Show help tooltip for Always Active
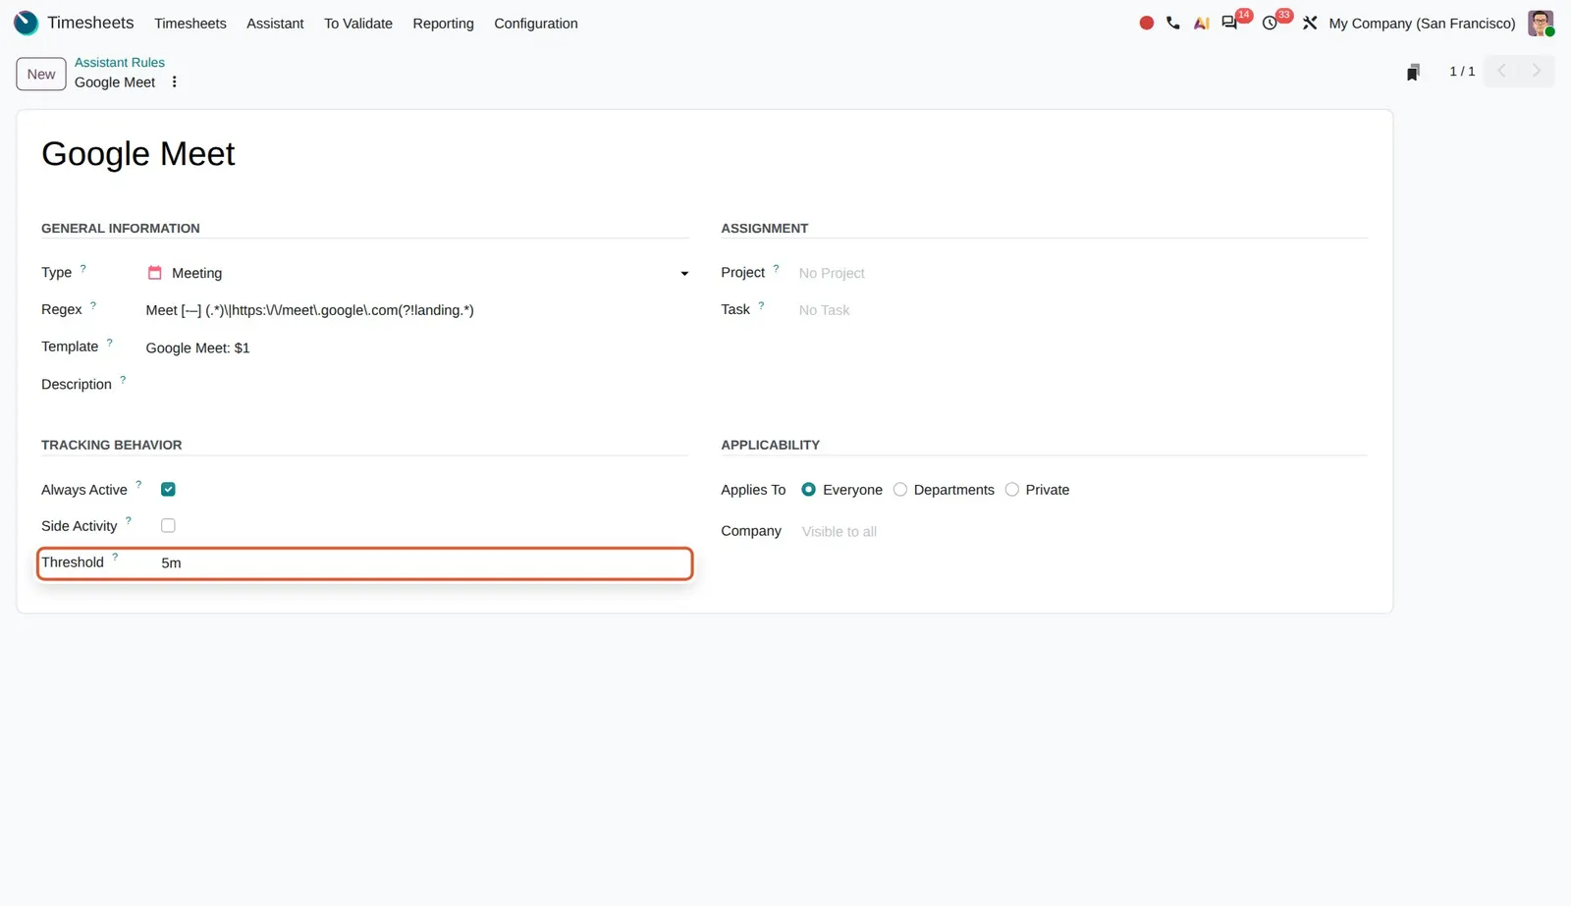 [138, 484]
